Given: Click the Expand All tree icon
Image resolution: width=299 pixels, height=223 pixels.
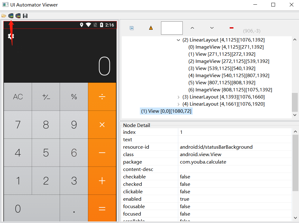Looking at the screenshot, I should [131, 28].
